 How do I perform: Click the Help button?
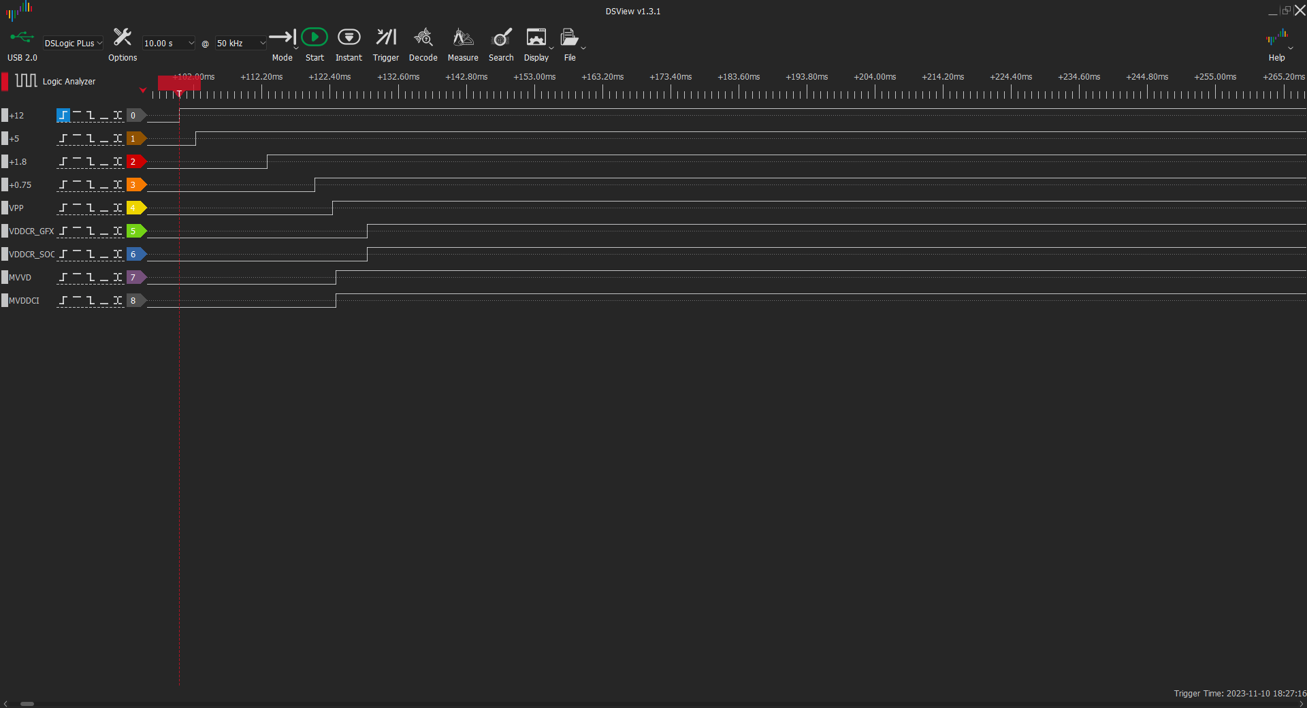1276,41
